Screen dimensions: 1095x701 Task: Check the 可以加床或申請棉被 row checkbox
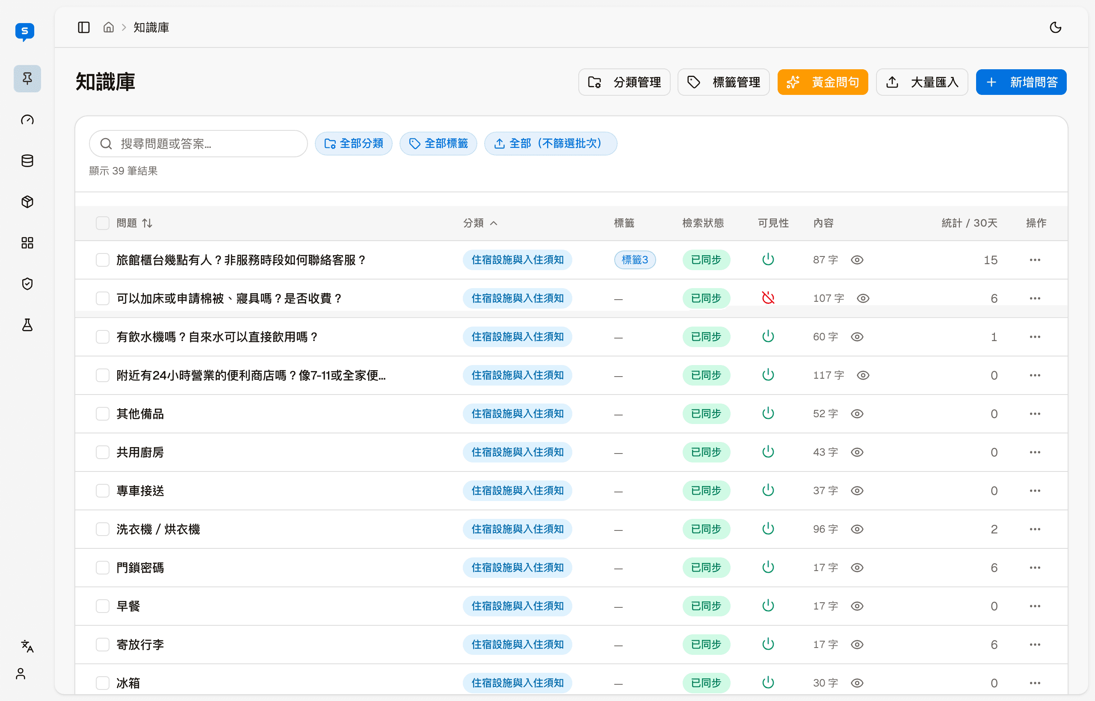point(103,298)
